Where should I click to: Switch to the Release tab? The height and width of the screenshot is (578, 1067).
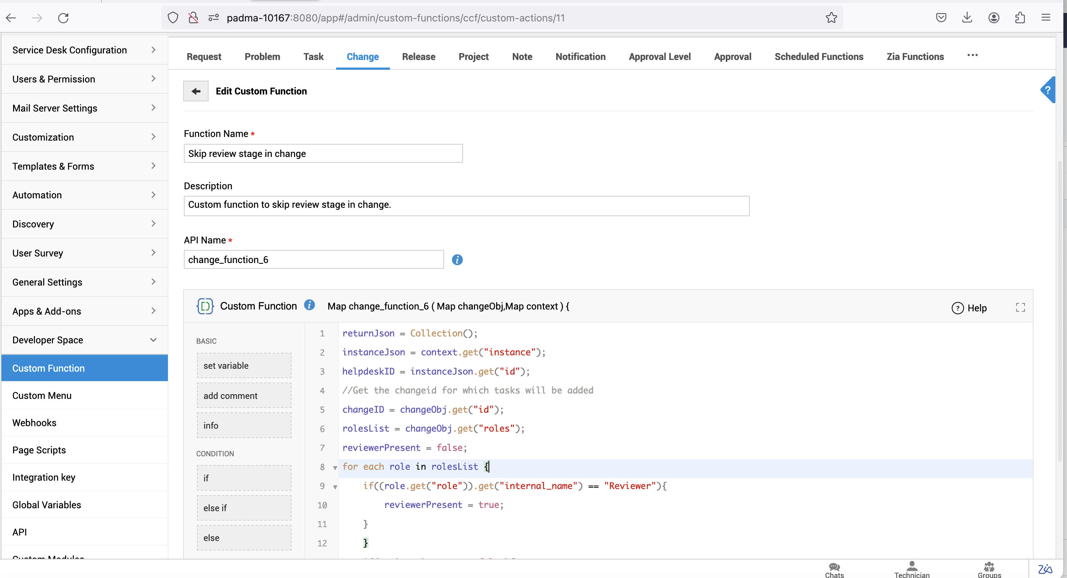[x=418, y=57]
